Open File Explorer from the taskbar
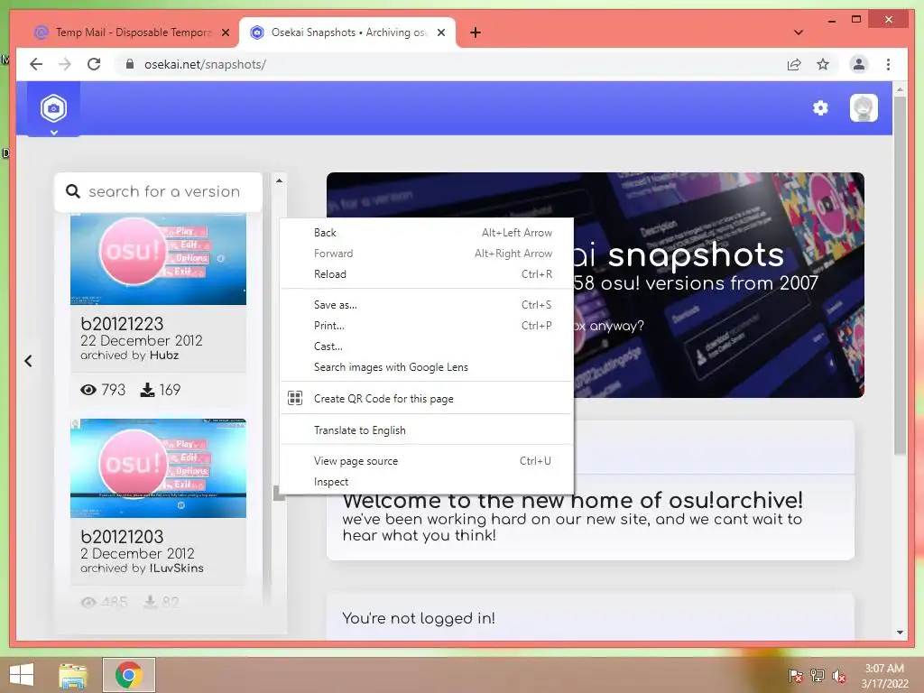Image resolution: width=924 pixels, height=693 pixels. pyautogui.click(x=73, y=675)
